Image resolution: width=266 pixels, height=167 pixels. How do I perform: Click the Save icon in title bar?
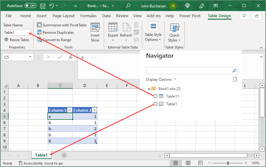tap(43, 6)
